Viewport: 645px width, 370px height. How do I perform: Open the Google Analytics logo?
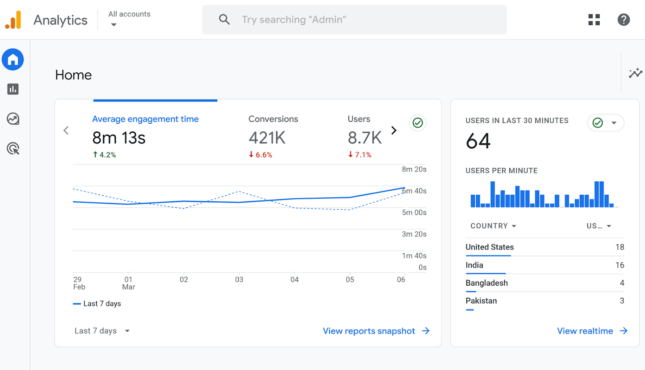tap(13, 19)
